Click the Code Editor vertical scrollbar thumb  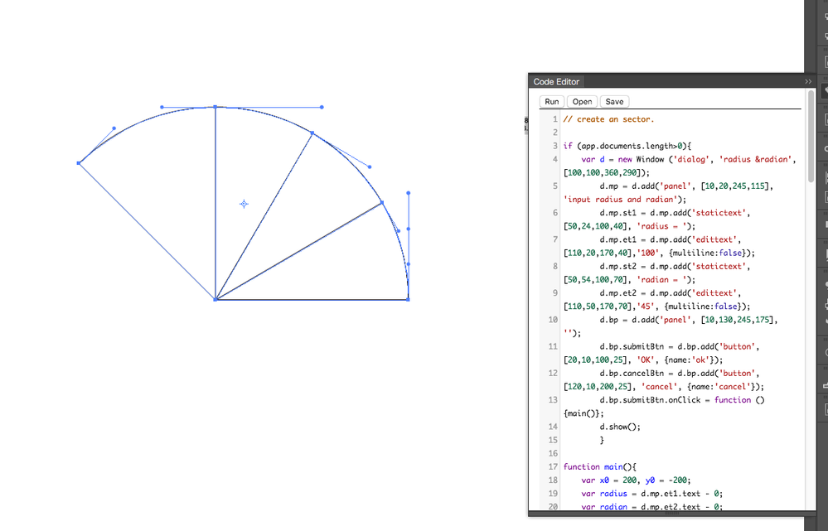point(811,136)
